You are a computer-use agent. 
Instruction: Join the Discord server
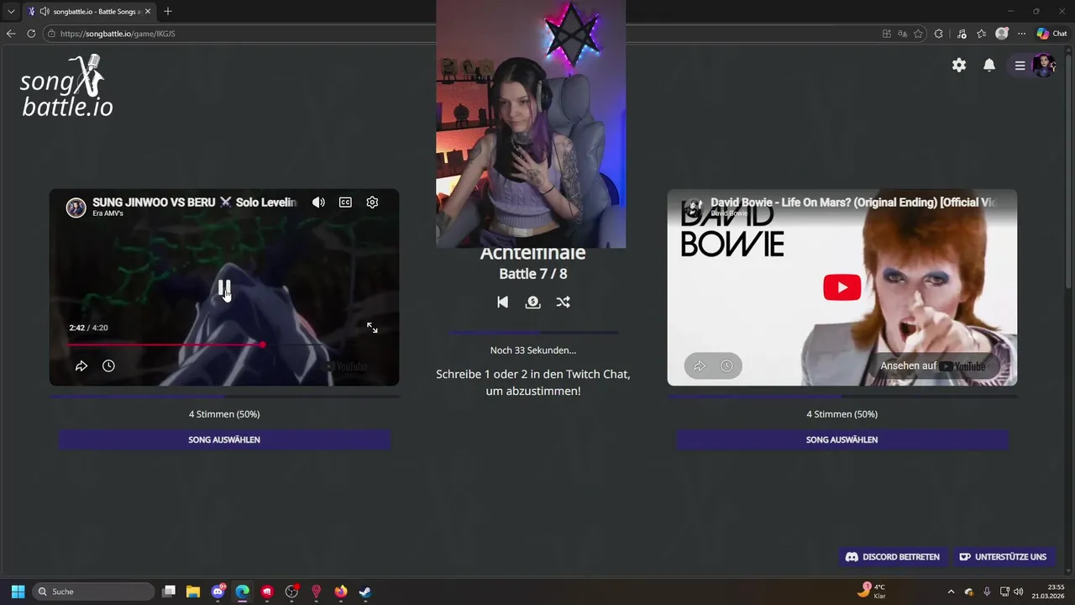pyautogui.click(x=892, y=556)
